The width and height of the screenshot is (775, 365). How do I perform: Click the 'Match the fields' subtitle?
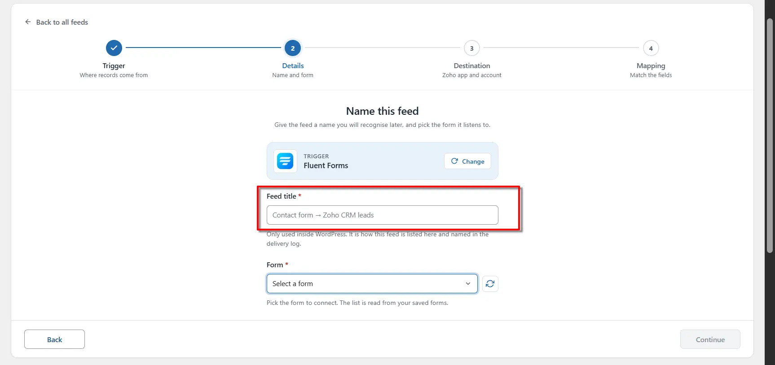(x=651, y=75)
